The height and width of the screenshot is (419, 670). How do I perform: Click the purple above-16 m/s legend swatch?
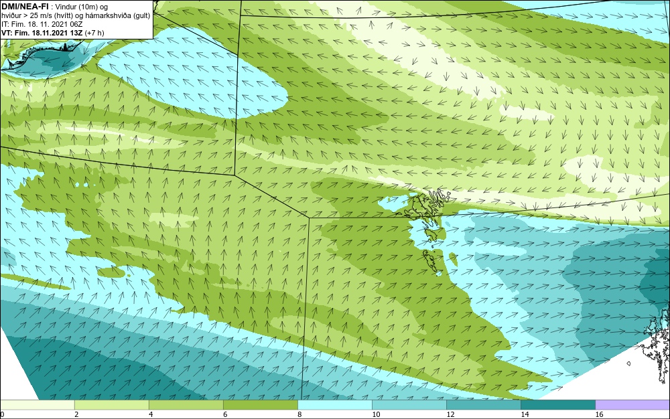632,405
